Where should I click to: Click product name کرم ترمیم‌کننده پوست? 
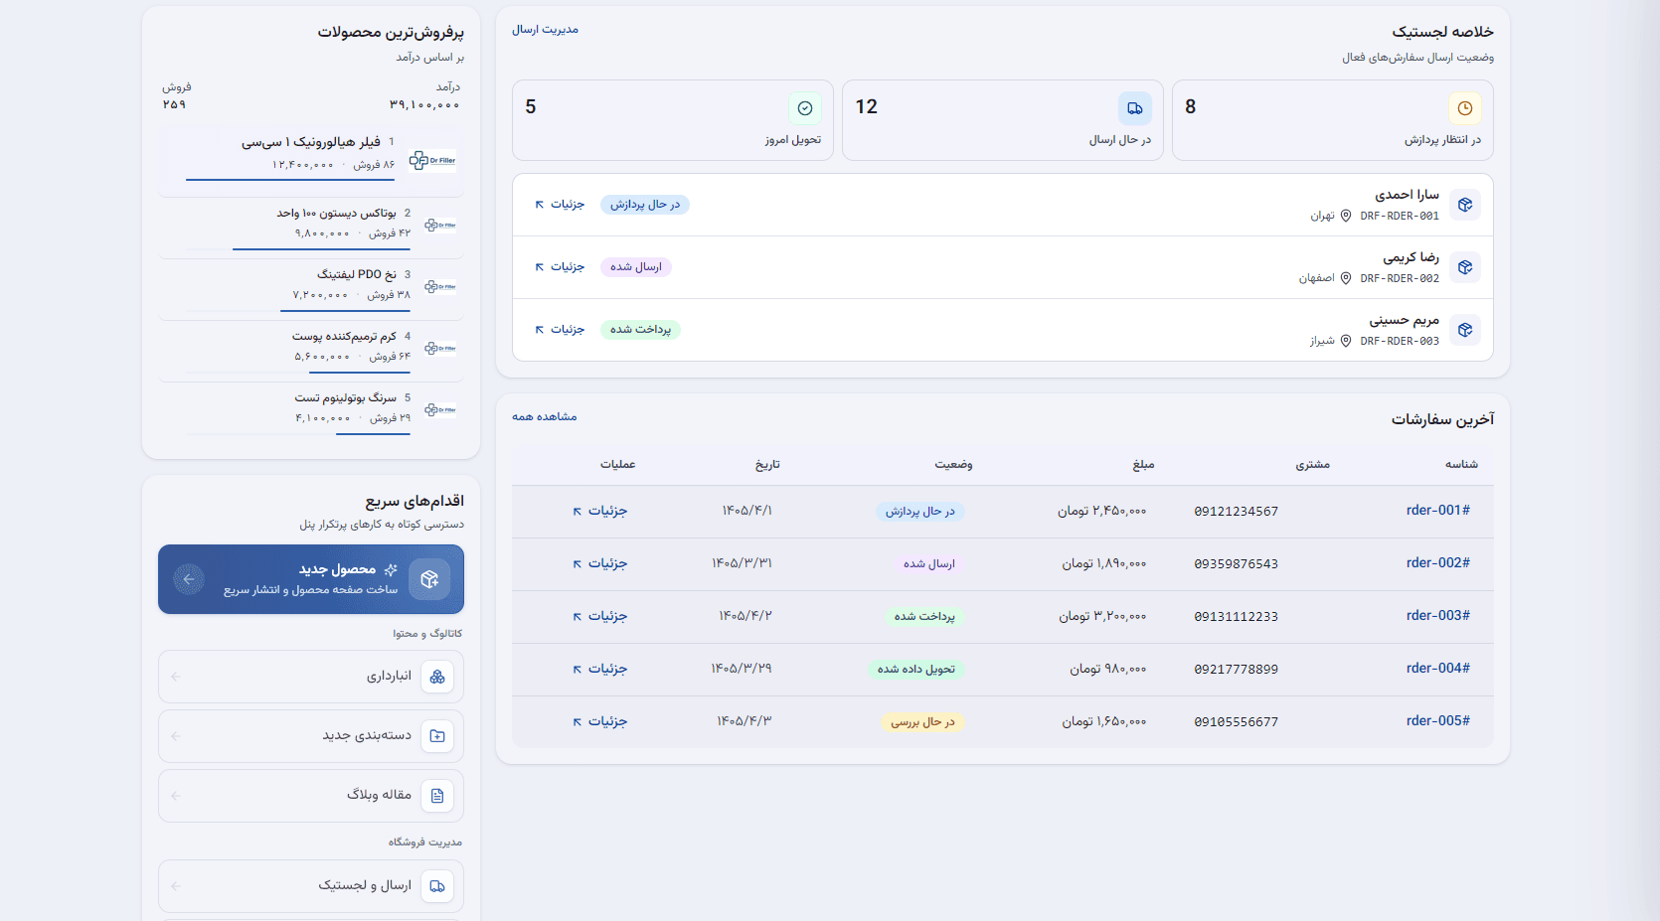click(344, 337)
